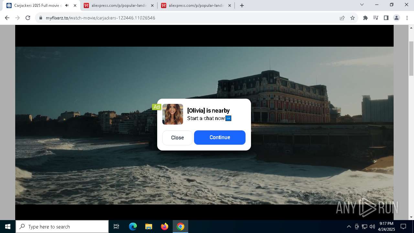Open the tab search dropdown chevron
The image size is (414, 233).
click(x=362, y=5)
